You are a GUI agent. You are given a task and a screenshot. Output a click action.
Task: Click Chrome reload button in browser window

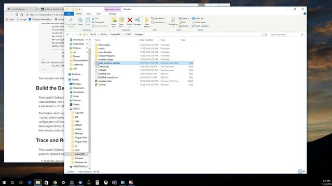point(17,15)
